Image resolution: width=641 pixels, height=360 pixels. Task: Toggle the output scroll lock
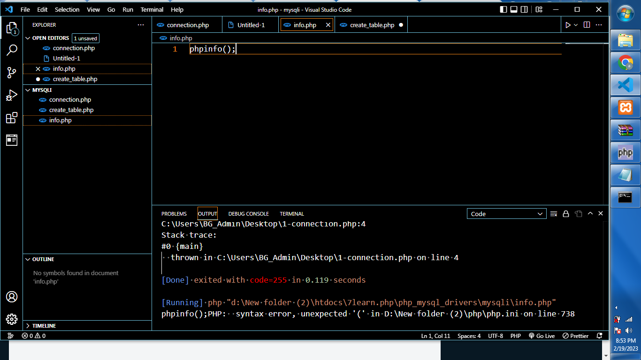[566, 214]
